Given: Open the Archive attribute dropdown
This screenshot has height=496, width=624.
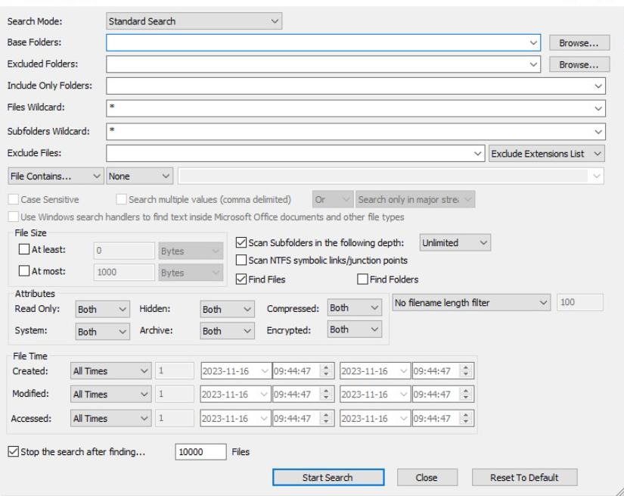Looking at the screenshot, I should pyautogui.click(x=227, y=331).
